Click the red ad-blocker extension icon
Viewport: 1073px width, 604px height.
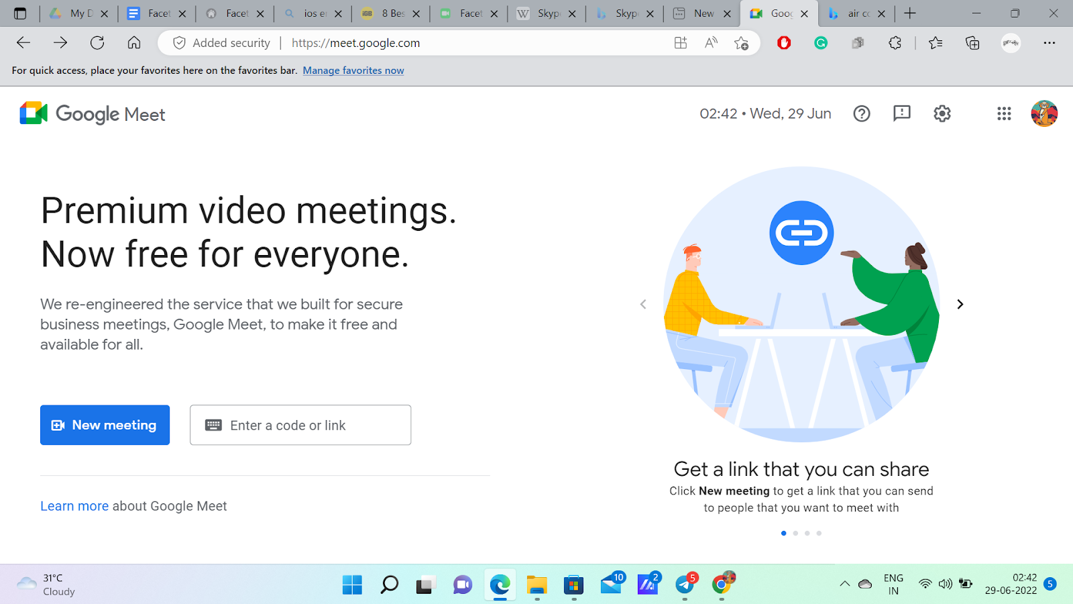[x=784, y=43]
